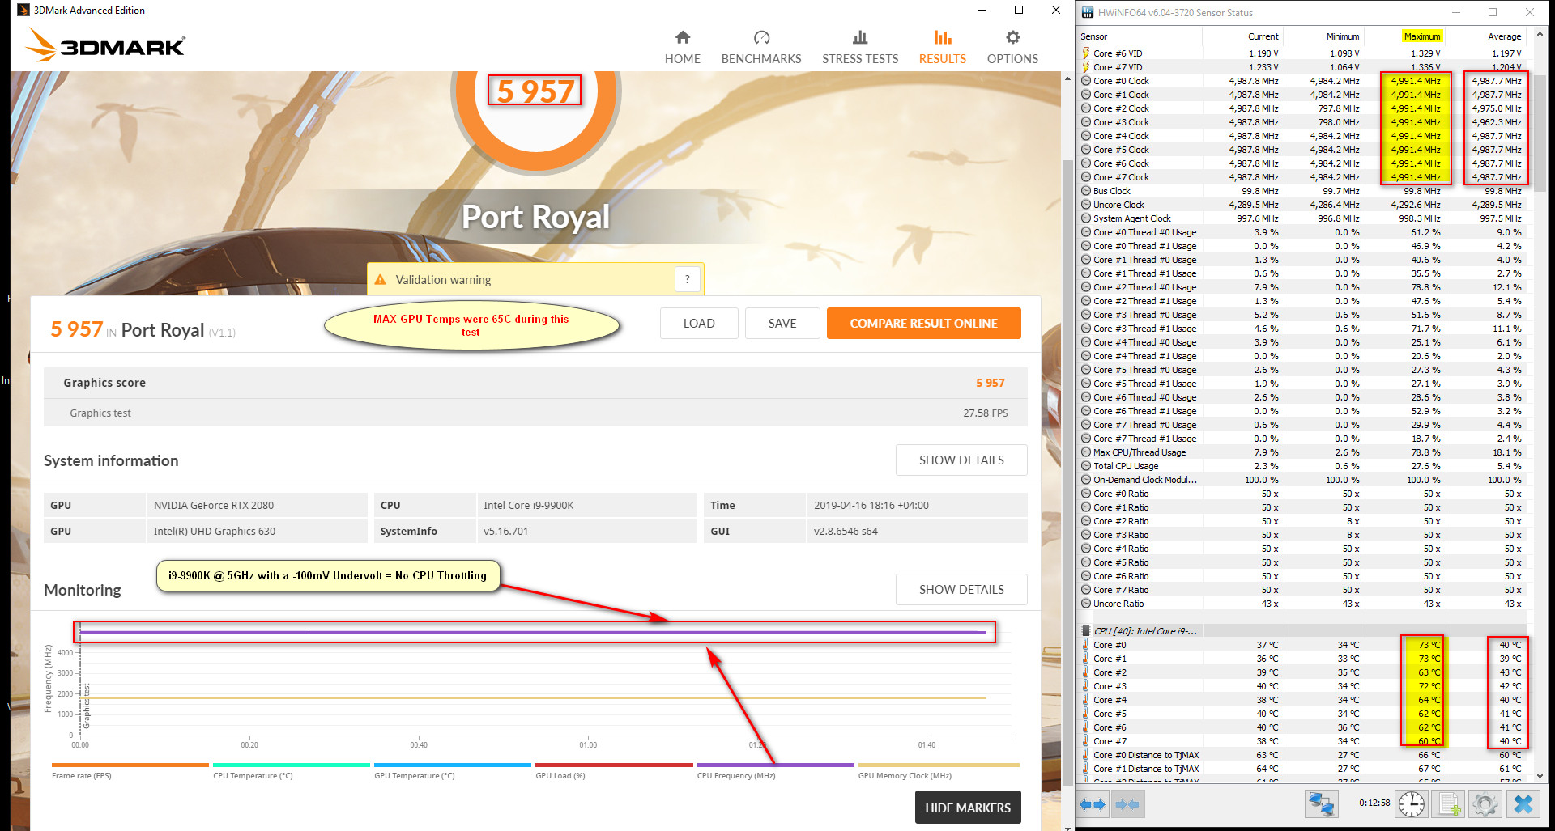Click the 0:12:58 elapsed time
This screenshot has width=1555, height=831.
pos(1374,803)
